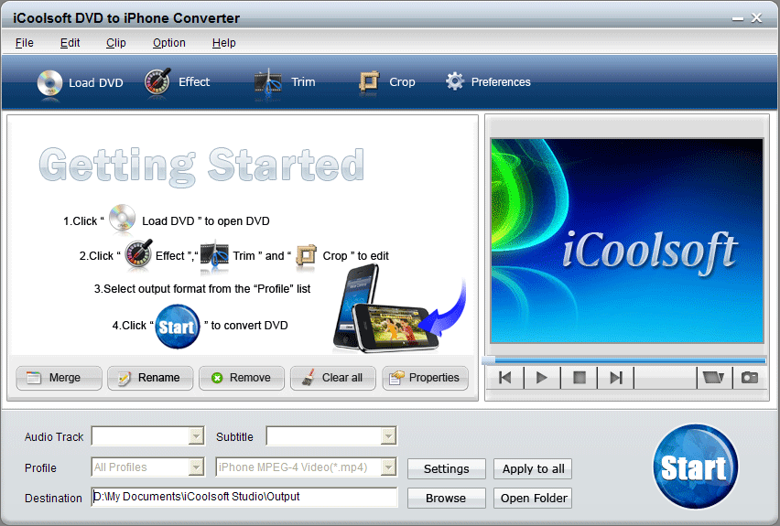Screen dimensions: 780x526
Task: Expand the Subtitle dropdown
Action: (x=388, y=436)
